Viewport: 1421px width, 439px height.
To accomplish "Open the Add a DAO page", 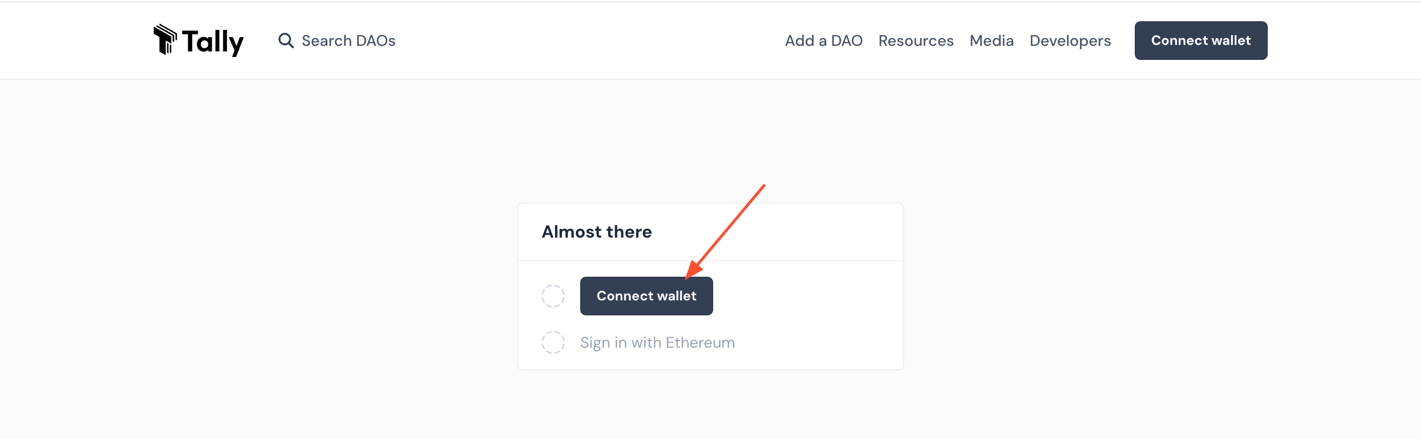I will point(823,41).
